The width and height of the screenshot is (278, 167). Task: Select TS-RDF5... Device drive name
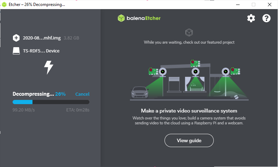(x=41, y=51)
